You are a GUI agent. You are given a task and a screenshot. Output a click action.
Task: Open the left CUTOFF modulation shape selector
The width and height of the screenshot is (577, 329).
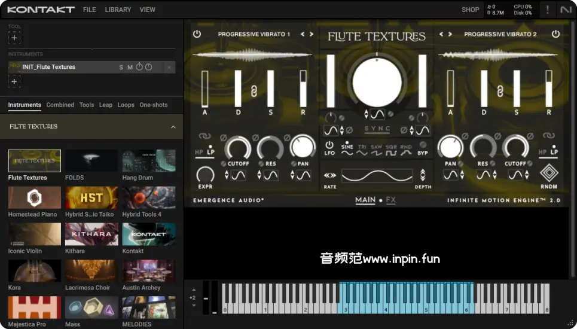point(238,175)
